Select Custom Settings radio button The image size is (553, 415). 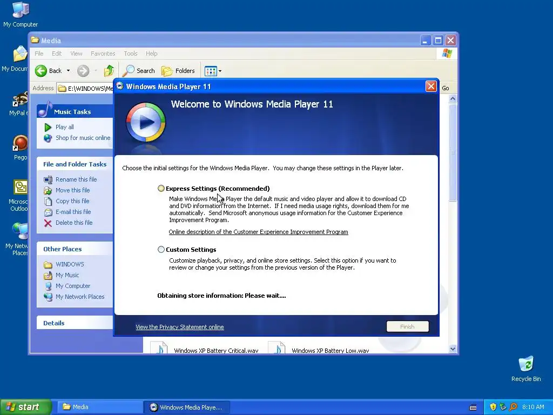[161, 250]
